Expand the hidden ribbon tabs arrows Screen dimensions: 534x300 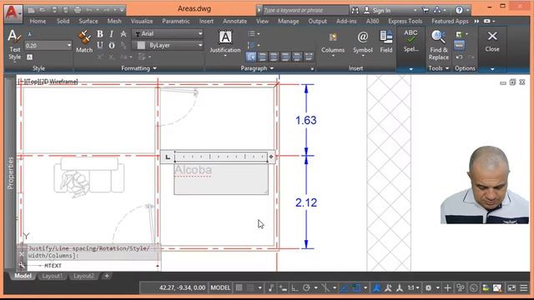point(476,21)
